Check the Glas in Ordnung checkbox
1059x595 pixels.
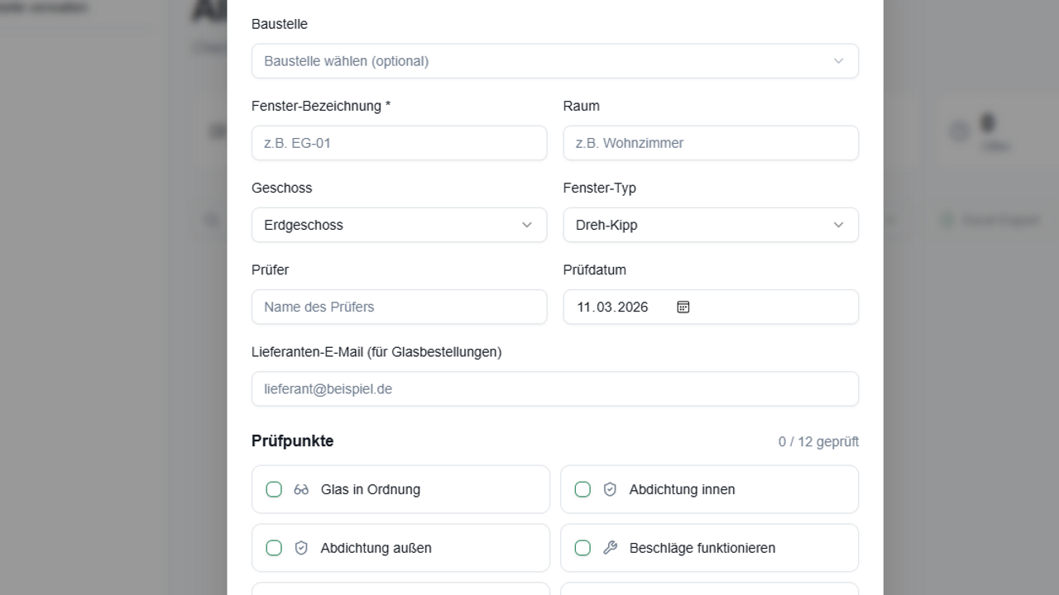pyautogui.click(x=274, y=489)
